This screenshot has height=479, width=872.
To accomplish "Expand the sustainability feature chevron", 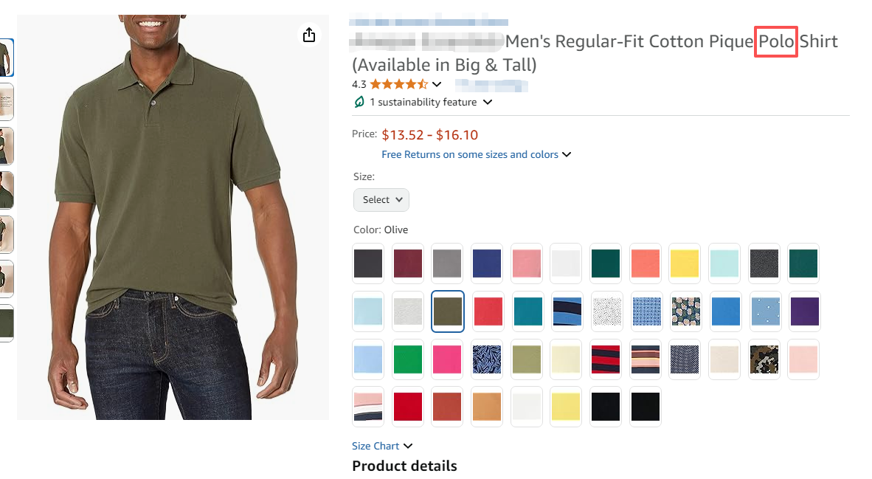I will click(487, 102).
